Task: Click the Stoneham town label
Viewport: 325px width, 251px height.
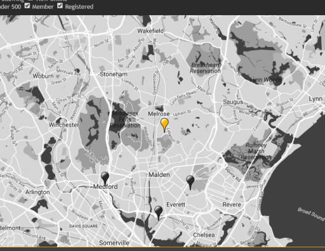Action: [x=114, y=74]
